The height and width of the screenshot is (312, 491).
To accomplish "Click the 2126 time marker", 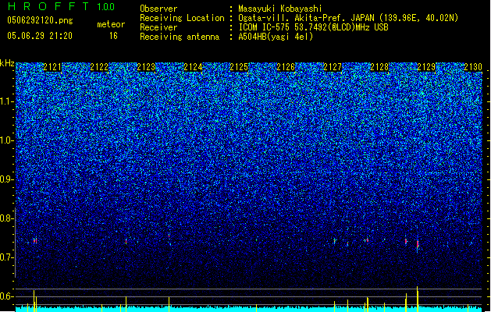I will point(286,67).
